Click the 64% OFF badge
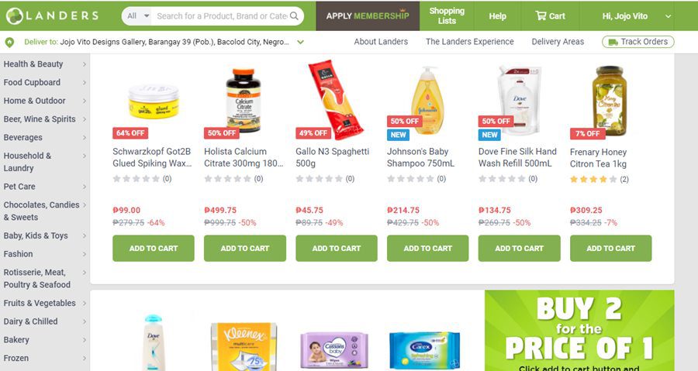This screenshot has width=698, height=371. pyautogui.click(x=130, y=133)
